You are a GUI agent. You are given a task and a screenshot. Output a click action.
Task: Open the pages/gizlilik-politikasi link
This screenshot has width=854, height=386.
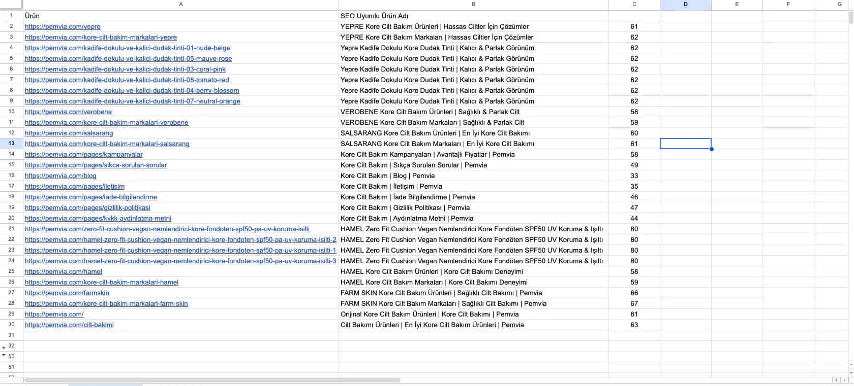click(87, 207)
